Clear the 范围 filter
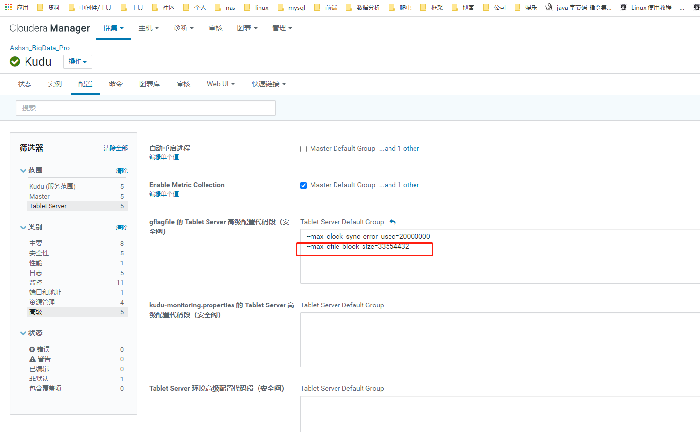Screen dimensions: 700x432 [x=122, y=171]
